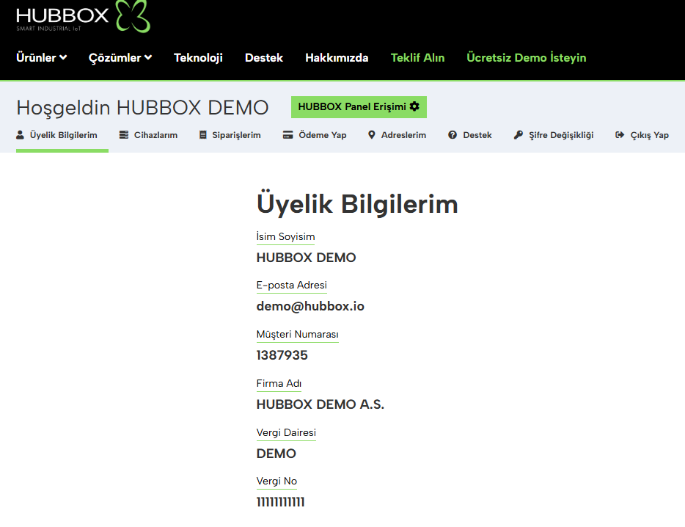Open Ücretsiz Demo İsteyin link

(x=527, y=58)
